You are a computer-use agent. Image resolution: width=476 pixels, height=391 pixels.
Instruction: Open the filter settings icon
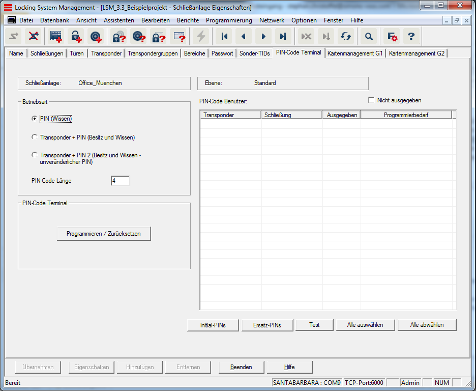click(392, 37)
